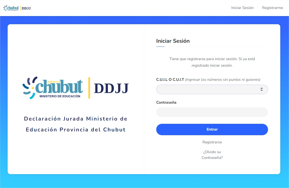Click the Chubut DDJJ logo in header
Screen dimensions: 289x188
coord(17,8)
